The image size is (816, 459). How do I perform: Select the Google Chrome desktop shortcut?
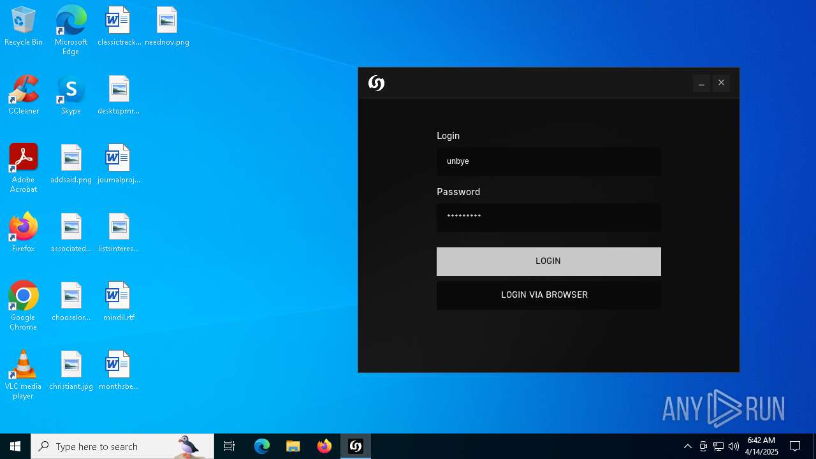24,306
